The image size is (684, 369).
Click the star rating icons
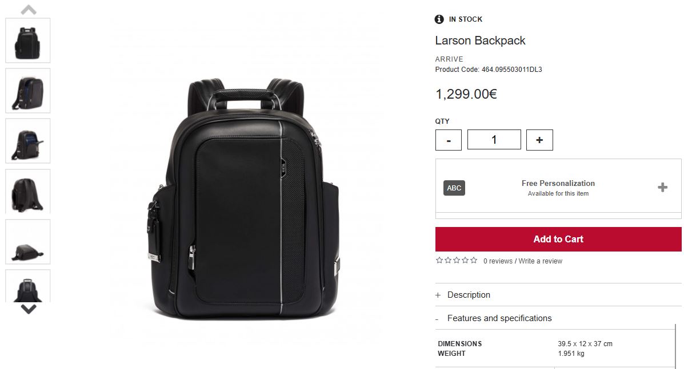coord(457,261)
